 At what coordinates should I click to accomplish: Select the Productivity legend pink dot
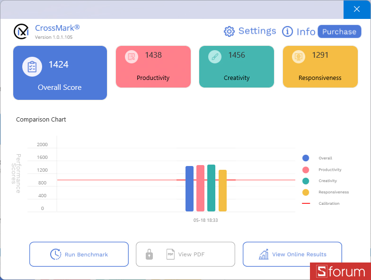[306, 170]
